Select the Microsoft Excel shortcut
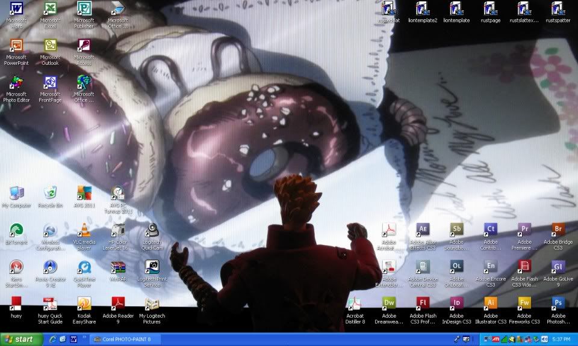Image resolution: width=578 pixels, height=346 pixels. 51,8
